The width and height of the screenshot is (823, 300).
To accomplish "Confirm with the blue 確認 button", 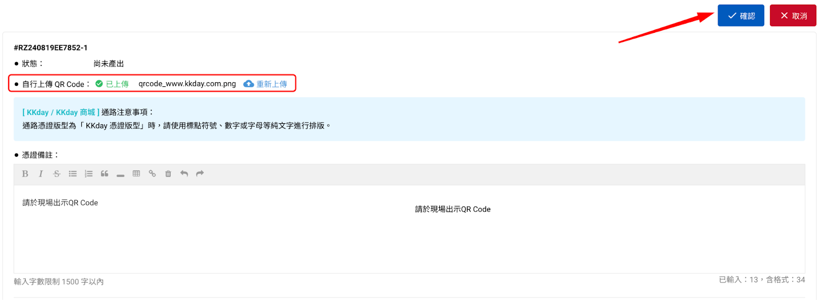I will point(741,15).
